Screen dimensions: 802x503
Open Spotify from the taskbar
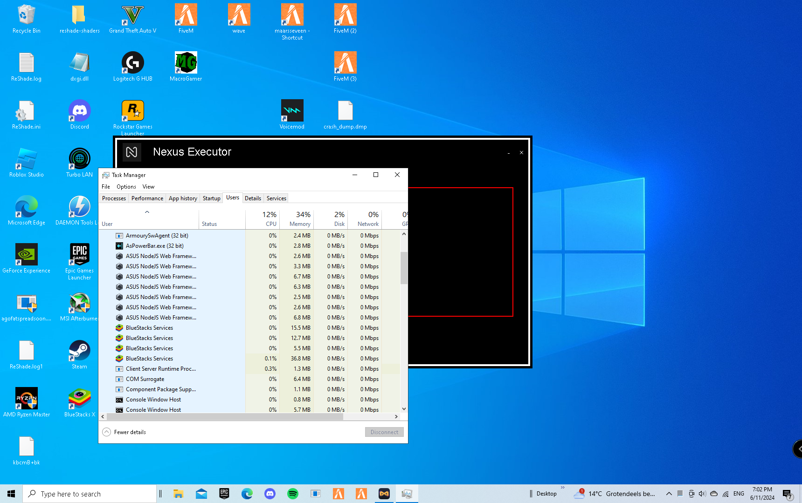(292, 494)
